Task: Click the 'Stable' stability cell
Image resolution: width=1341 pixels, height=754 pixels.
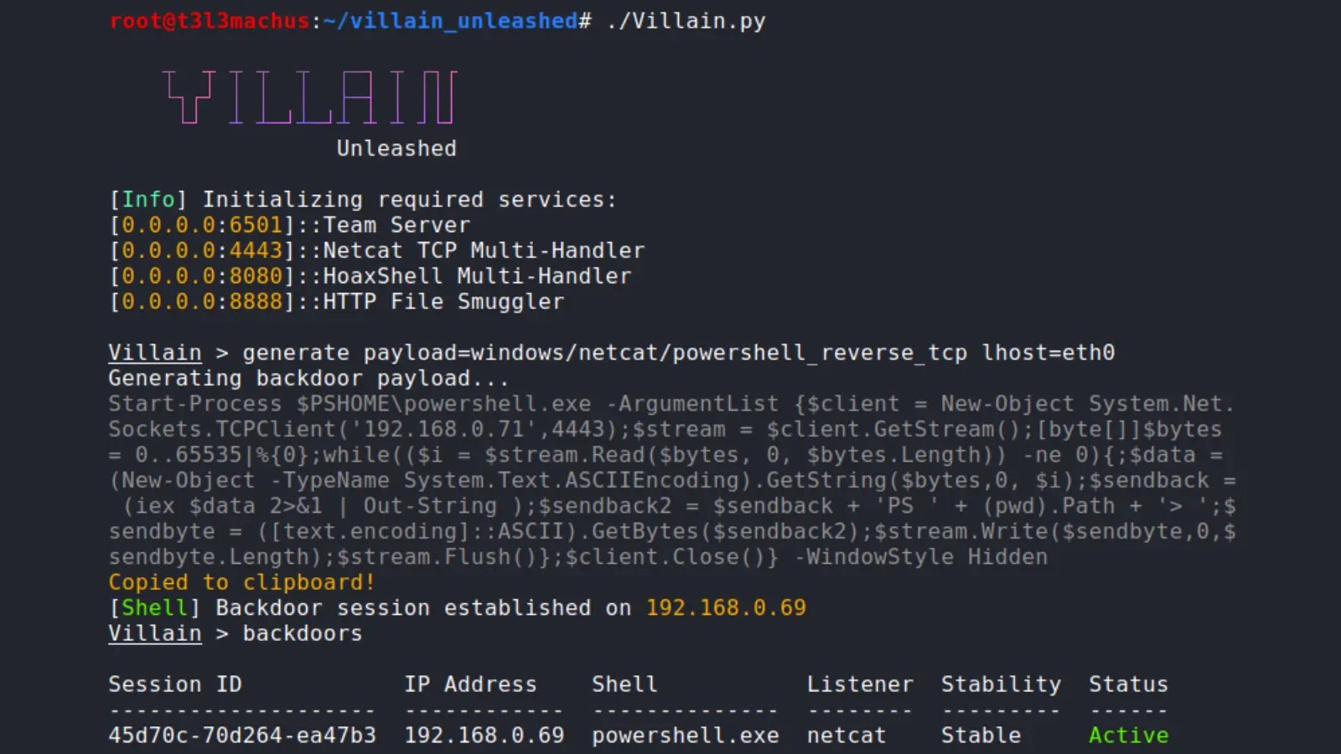Action: [x=981, y=736]
